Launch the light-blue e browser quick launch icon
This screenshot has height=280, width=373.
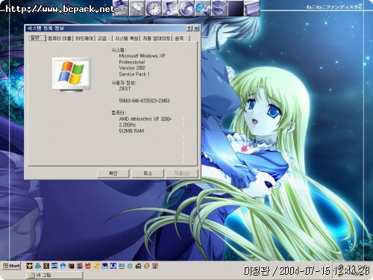(130, 266)
